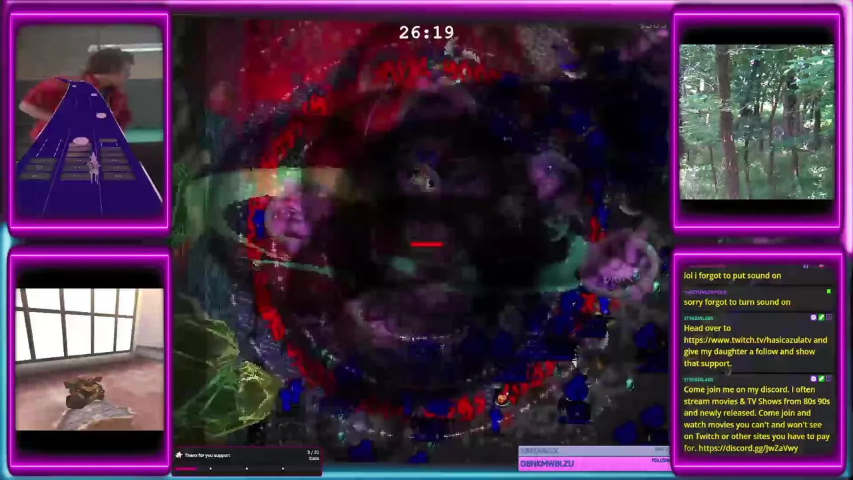Click the red bar in game center
The height and width of the screenshot is (480, 853).
coord(427,245)
